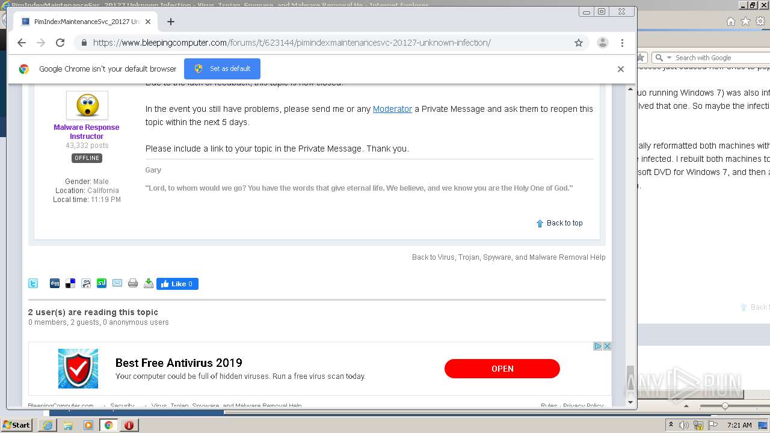Close the advertisement with X icon
The width and height of the screenshot is (770, 433).
[x=607, y=346]
